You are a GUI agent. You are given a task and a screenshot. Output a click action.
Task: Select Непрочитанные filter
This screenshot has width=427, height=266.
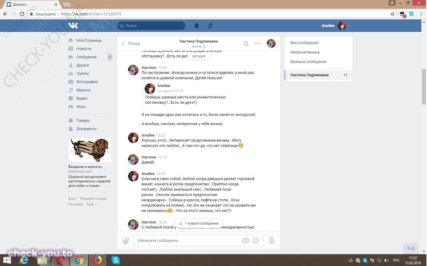305,52
